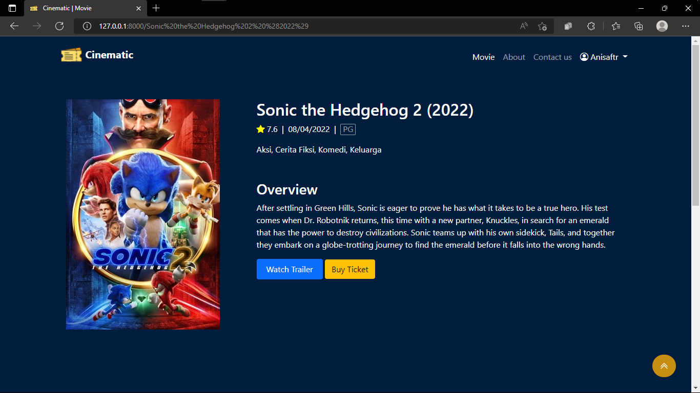Add this page to favorites star icon

pyautogui.click(x=543, y=26)
